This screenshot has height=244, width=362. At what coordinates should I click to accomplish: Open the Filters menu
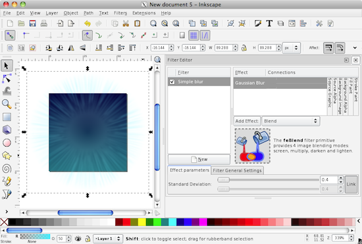(x=120, y=13)
